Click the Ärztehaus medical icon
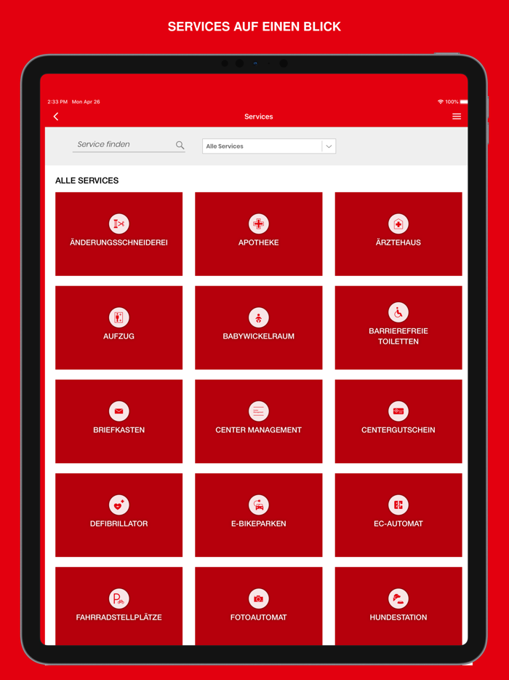This screenshot has height=680, width=509. (398, 224)
